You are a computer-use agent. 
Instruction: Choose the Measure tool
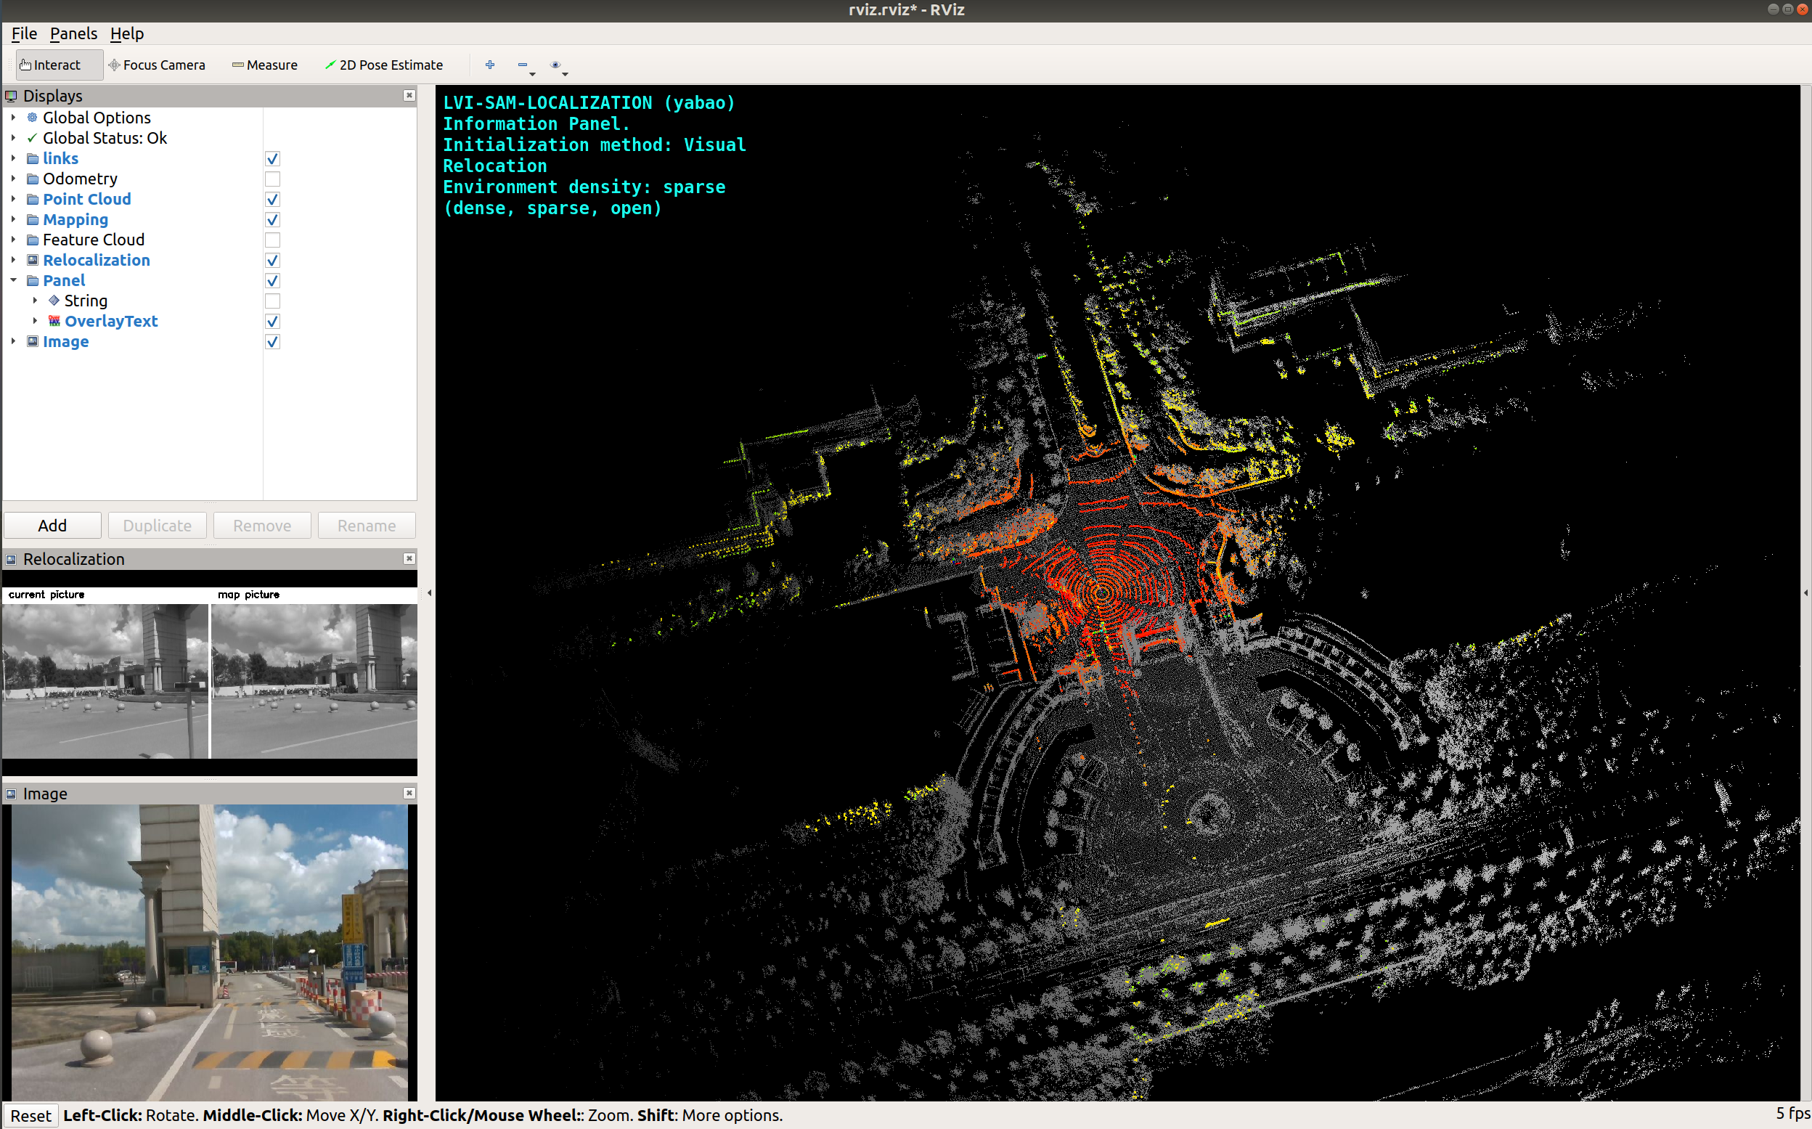click(264, 65)
